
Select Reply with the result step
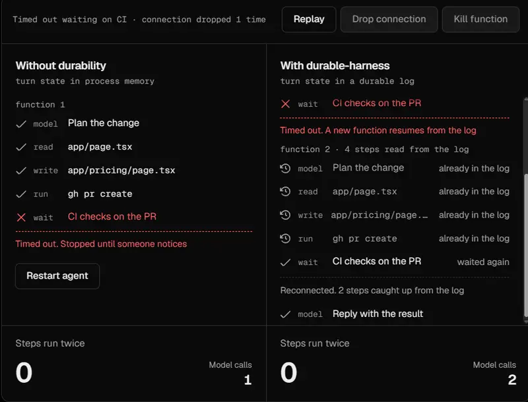394,314
